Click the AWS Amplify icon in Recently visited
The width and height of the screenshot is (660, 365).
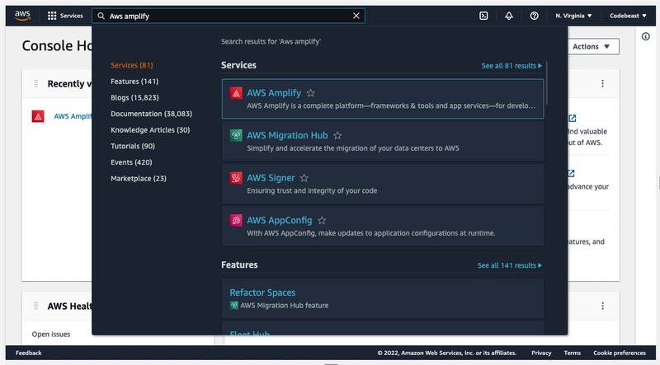pos(38,116)
